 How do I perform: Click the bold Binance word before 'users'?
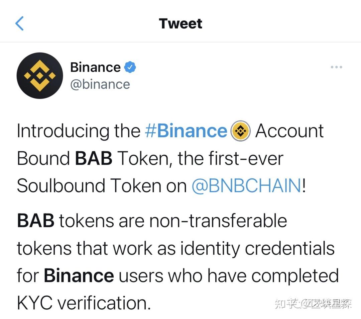[x=79, y=276]
